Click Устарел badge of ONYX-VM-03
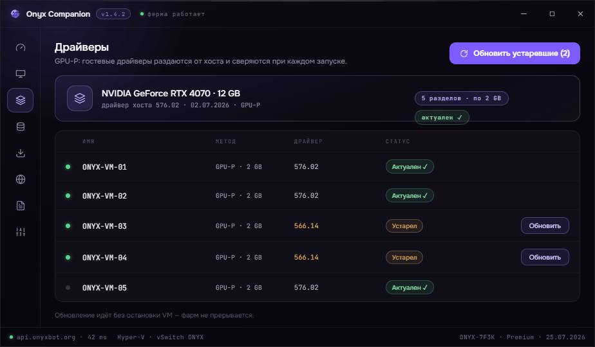This screenshot has height=347, width=595. point(404,226)
